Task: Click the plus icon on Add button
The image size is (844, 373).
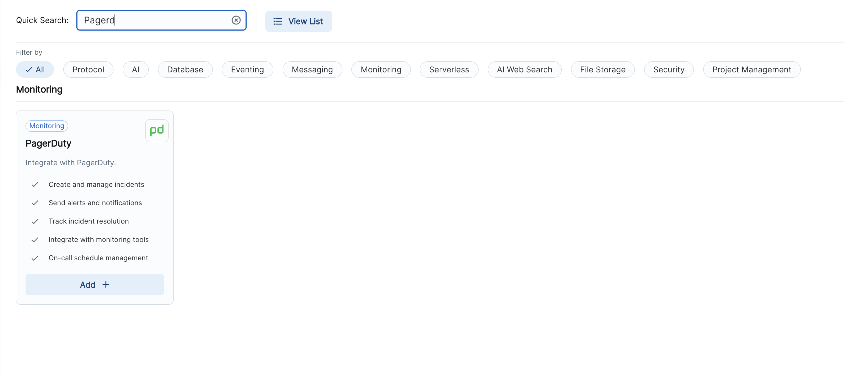Action: point(106,285)
